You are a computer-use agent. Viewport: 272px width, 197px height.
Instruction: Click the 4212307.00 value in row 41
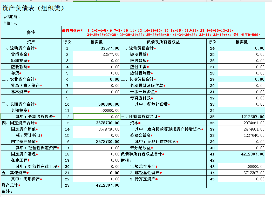[241, 154]
